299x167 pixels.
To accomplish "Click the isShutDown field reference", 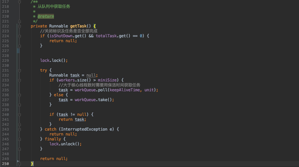I will tap(61, 36).
